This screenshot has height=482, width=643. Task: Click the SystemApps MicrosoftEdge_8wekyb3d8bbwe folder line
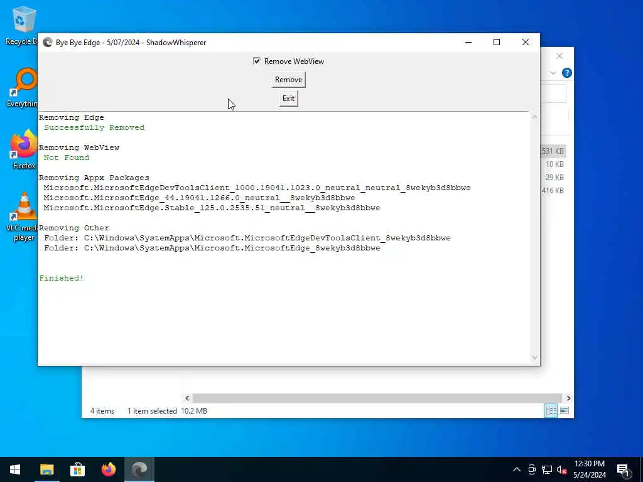[212, 247]
